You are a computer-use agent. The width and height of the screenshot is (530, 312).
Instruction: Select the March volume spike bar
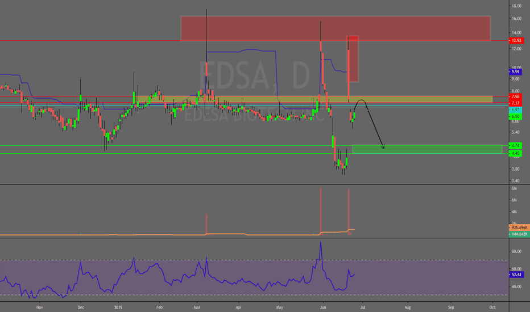tap(206, 224)
